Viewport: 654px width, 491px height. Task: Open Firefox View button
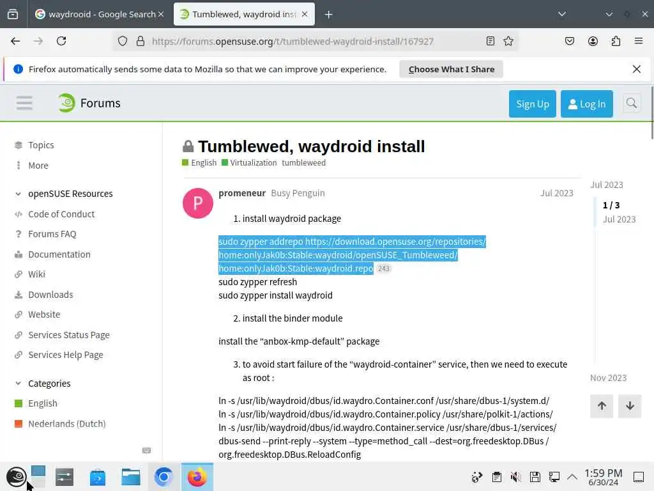pyautogui.click(x=13, y=14)
